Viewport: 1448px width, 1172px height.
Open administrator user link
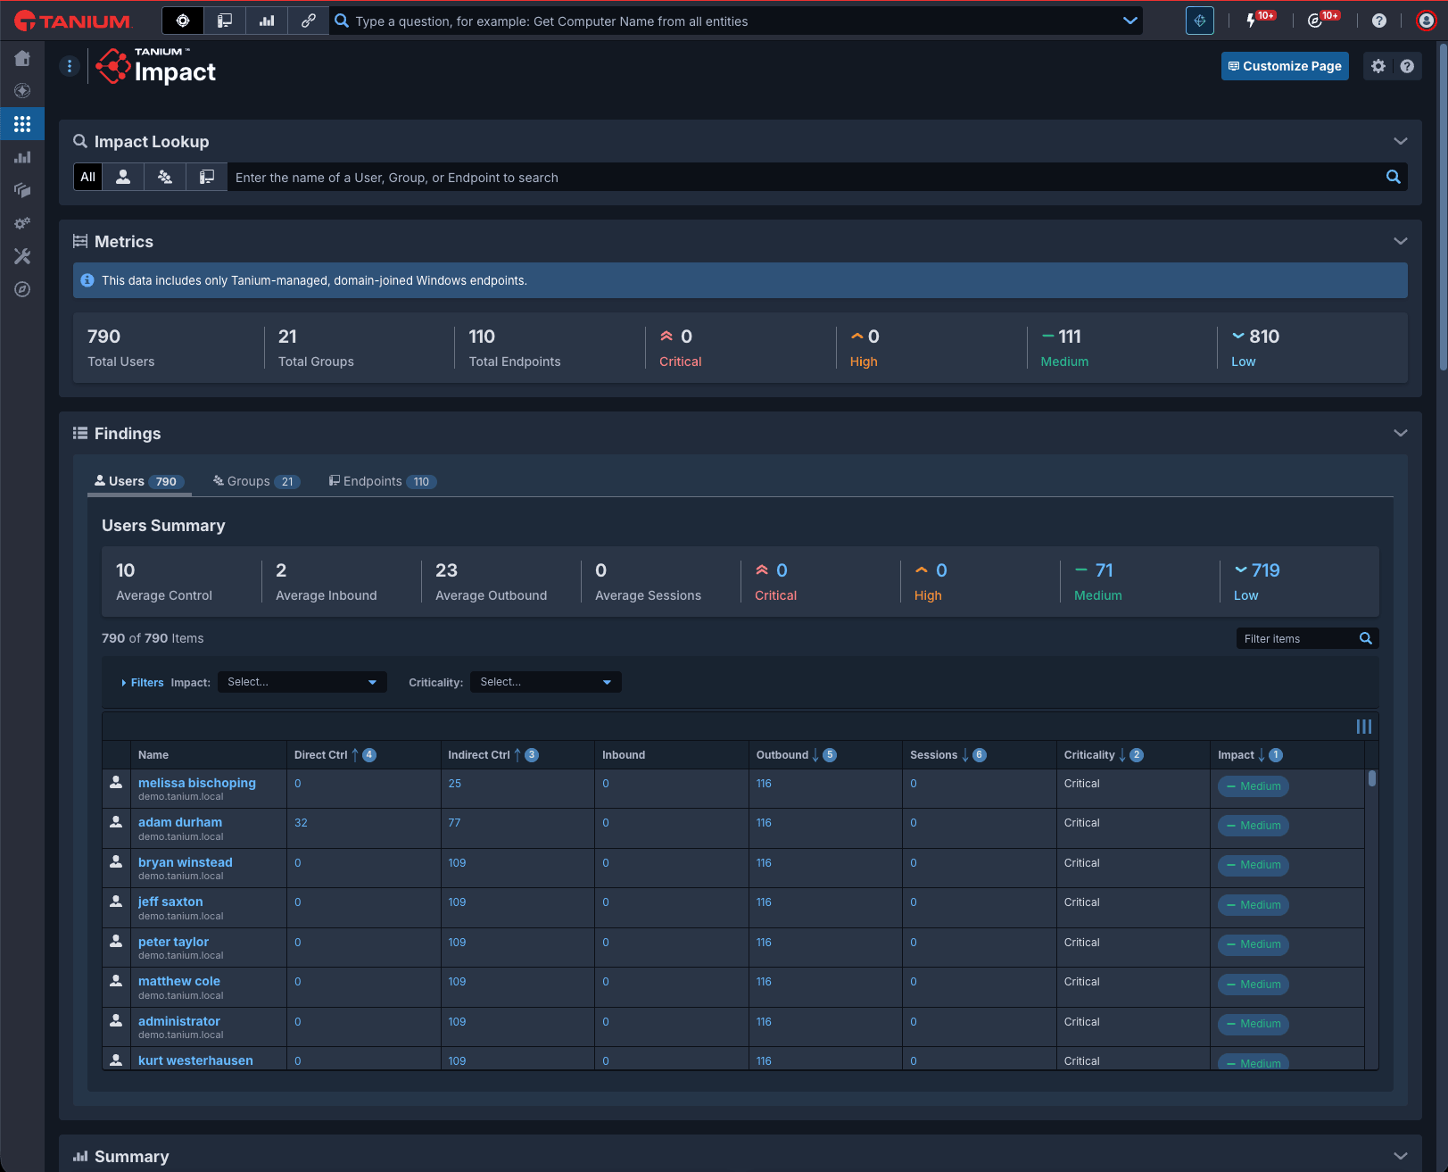point(179,1021)
